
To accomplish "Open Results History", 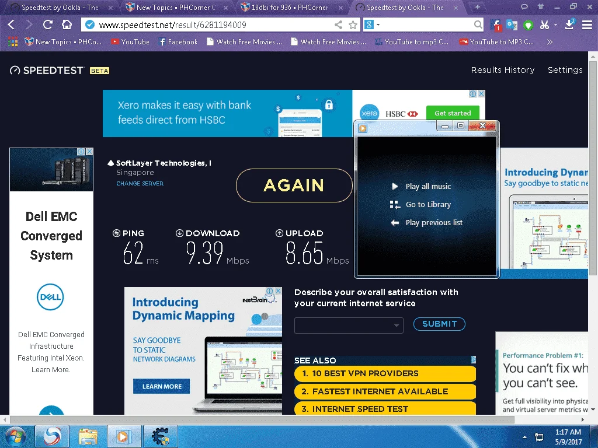I will [503, 70].
